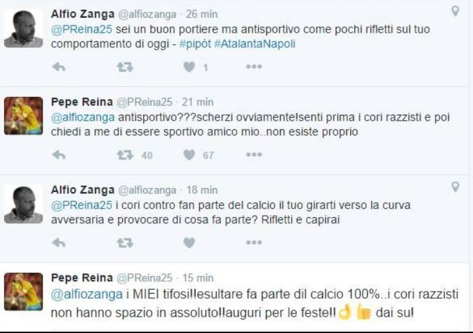Open @alfiozanga mention in 15 min tweet

click(x=87, y=294)
